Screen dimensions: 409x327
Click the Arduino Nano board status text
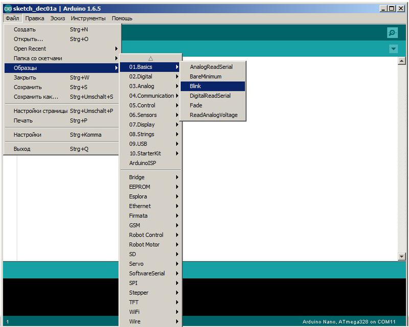[x=349, y=322]
